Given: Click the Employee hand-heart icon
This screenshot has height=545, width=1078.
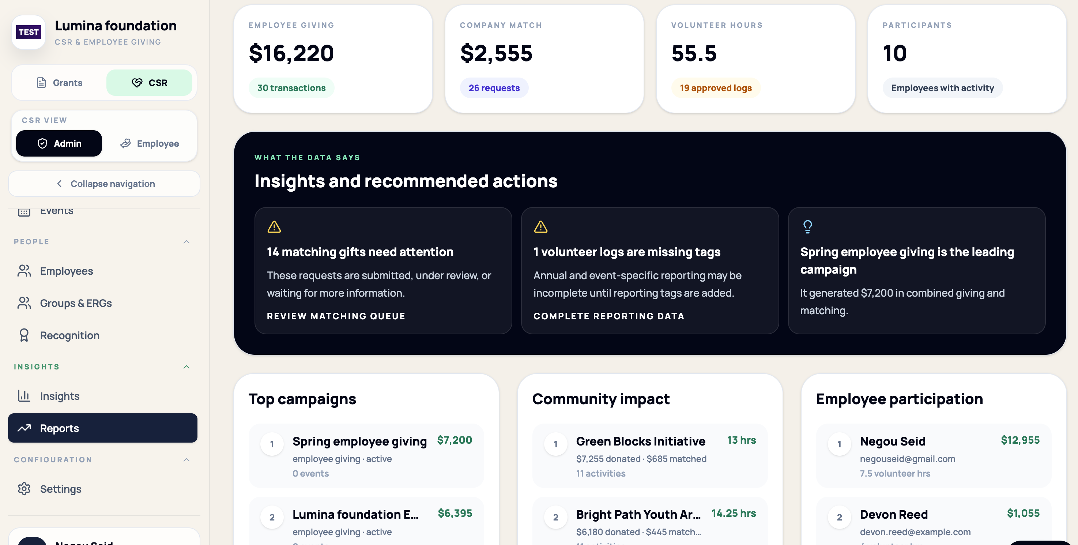Looking at the screenshot, I should (125, 144).
